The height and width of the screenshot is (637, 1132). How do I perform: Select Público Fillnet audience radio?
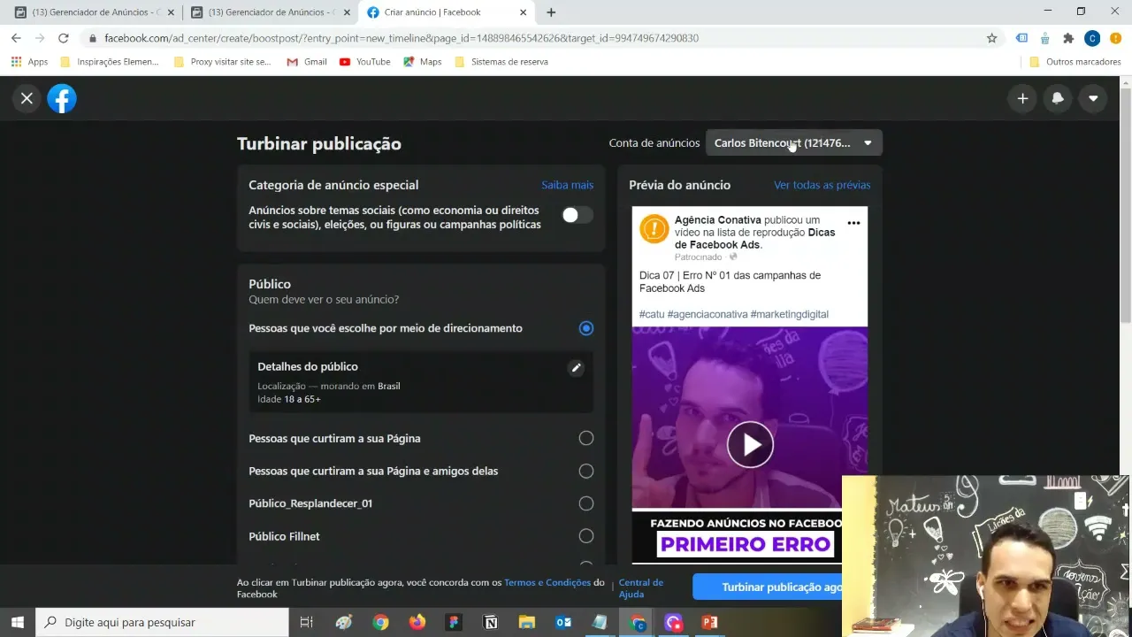click(585, 536)
